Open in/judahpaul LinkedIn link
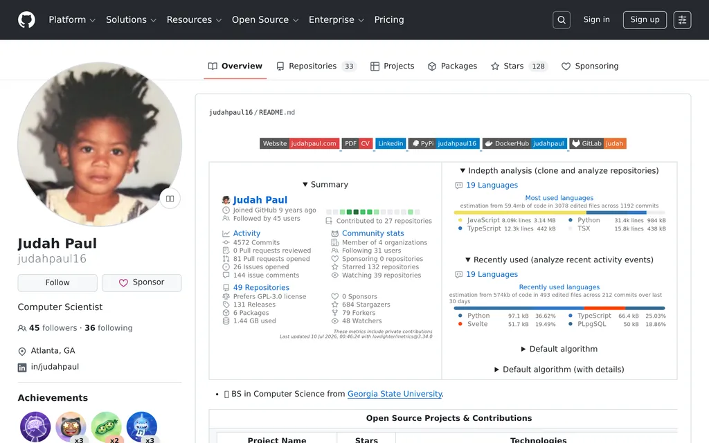This screenshot has width=709, height=443. 55,367
